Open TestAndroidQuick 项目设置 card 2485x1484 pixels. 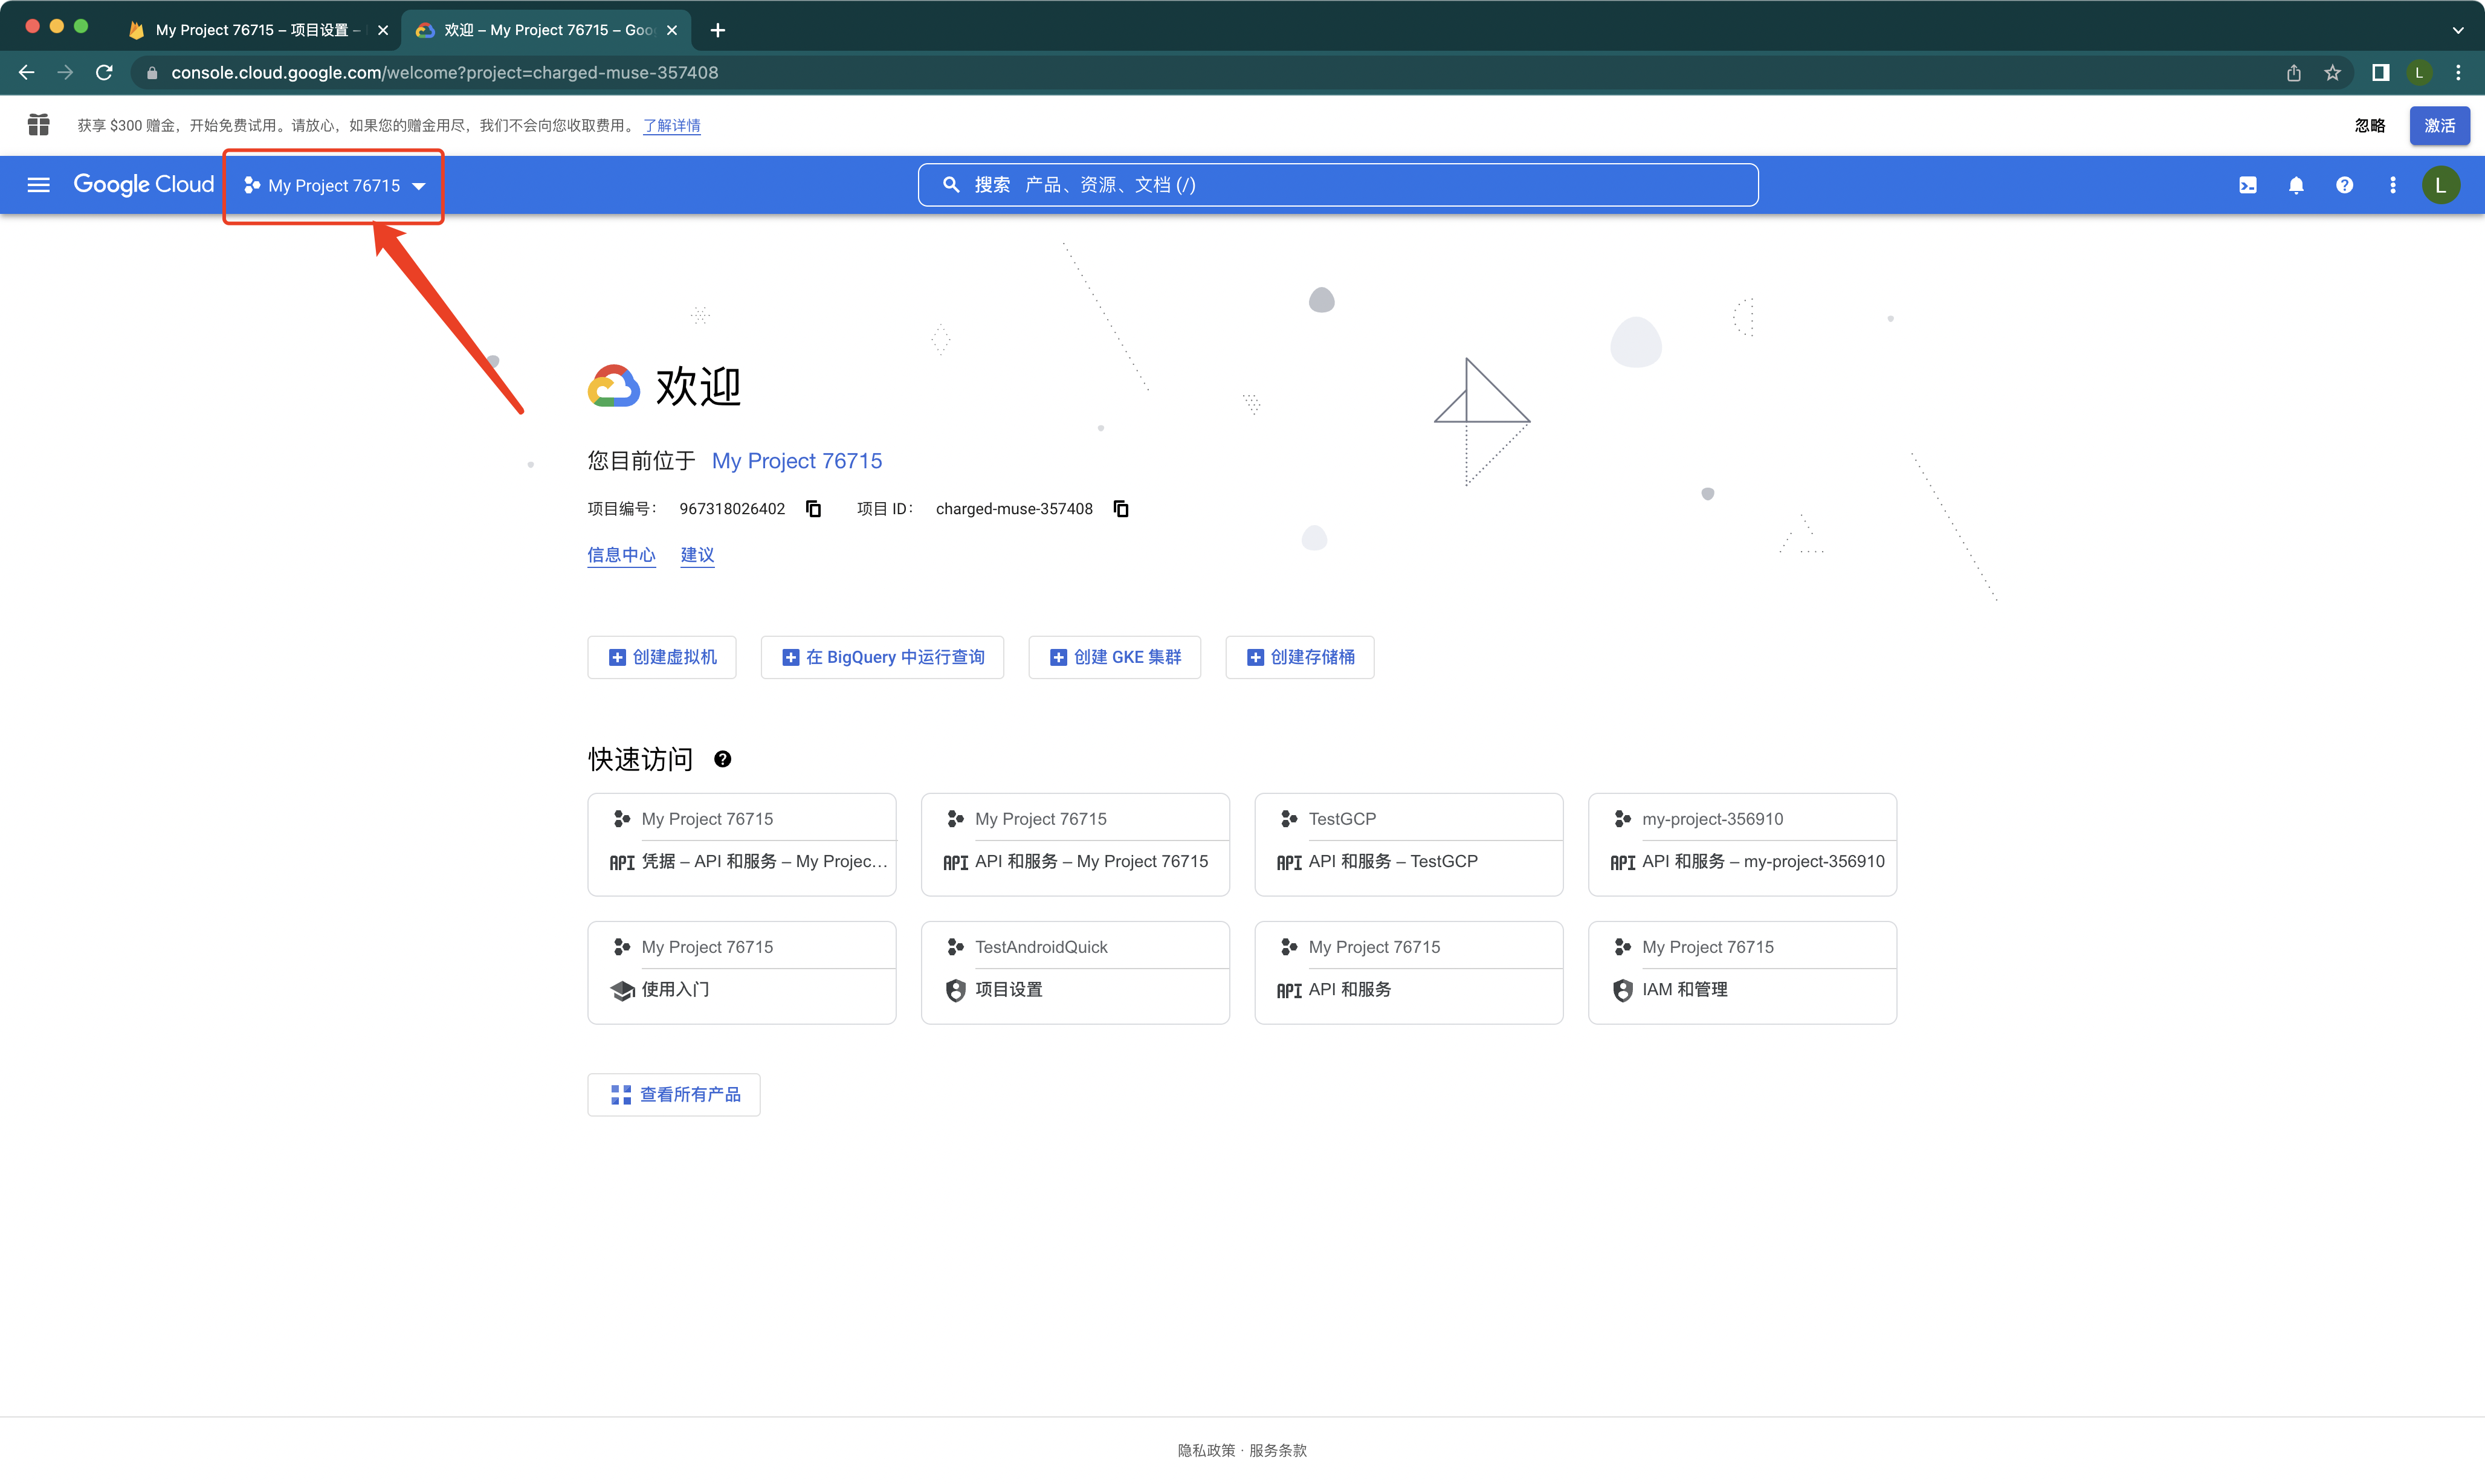[1075, 973]
